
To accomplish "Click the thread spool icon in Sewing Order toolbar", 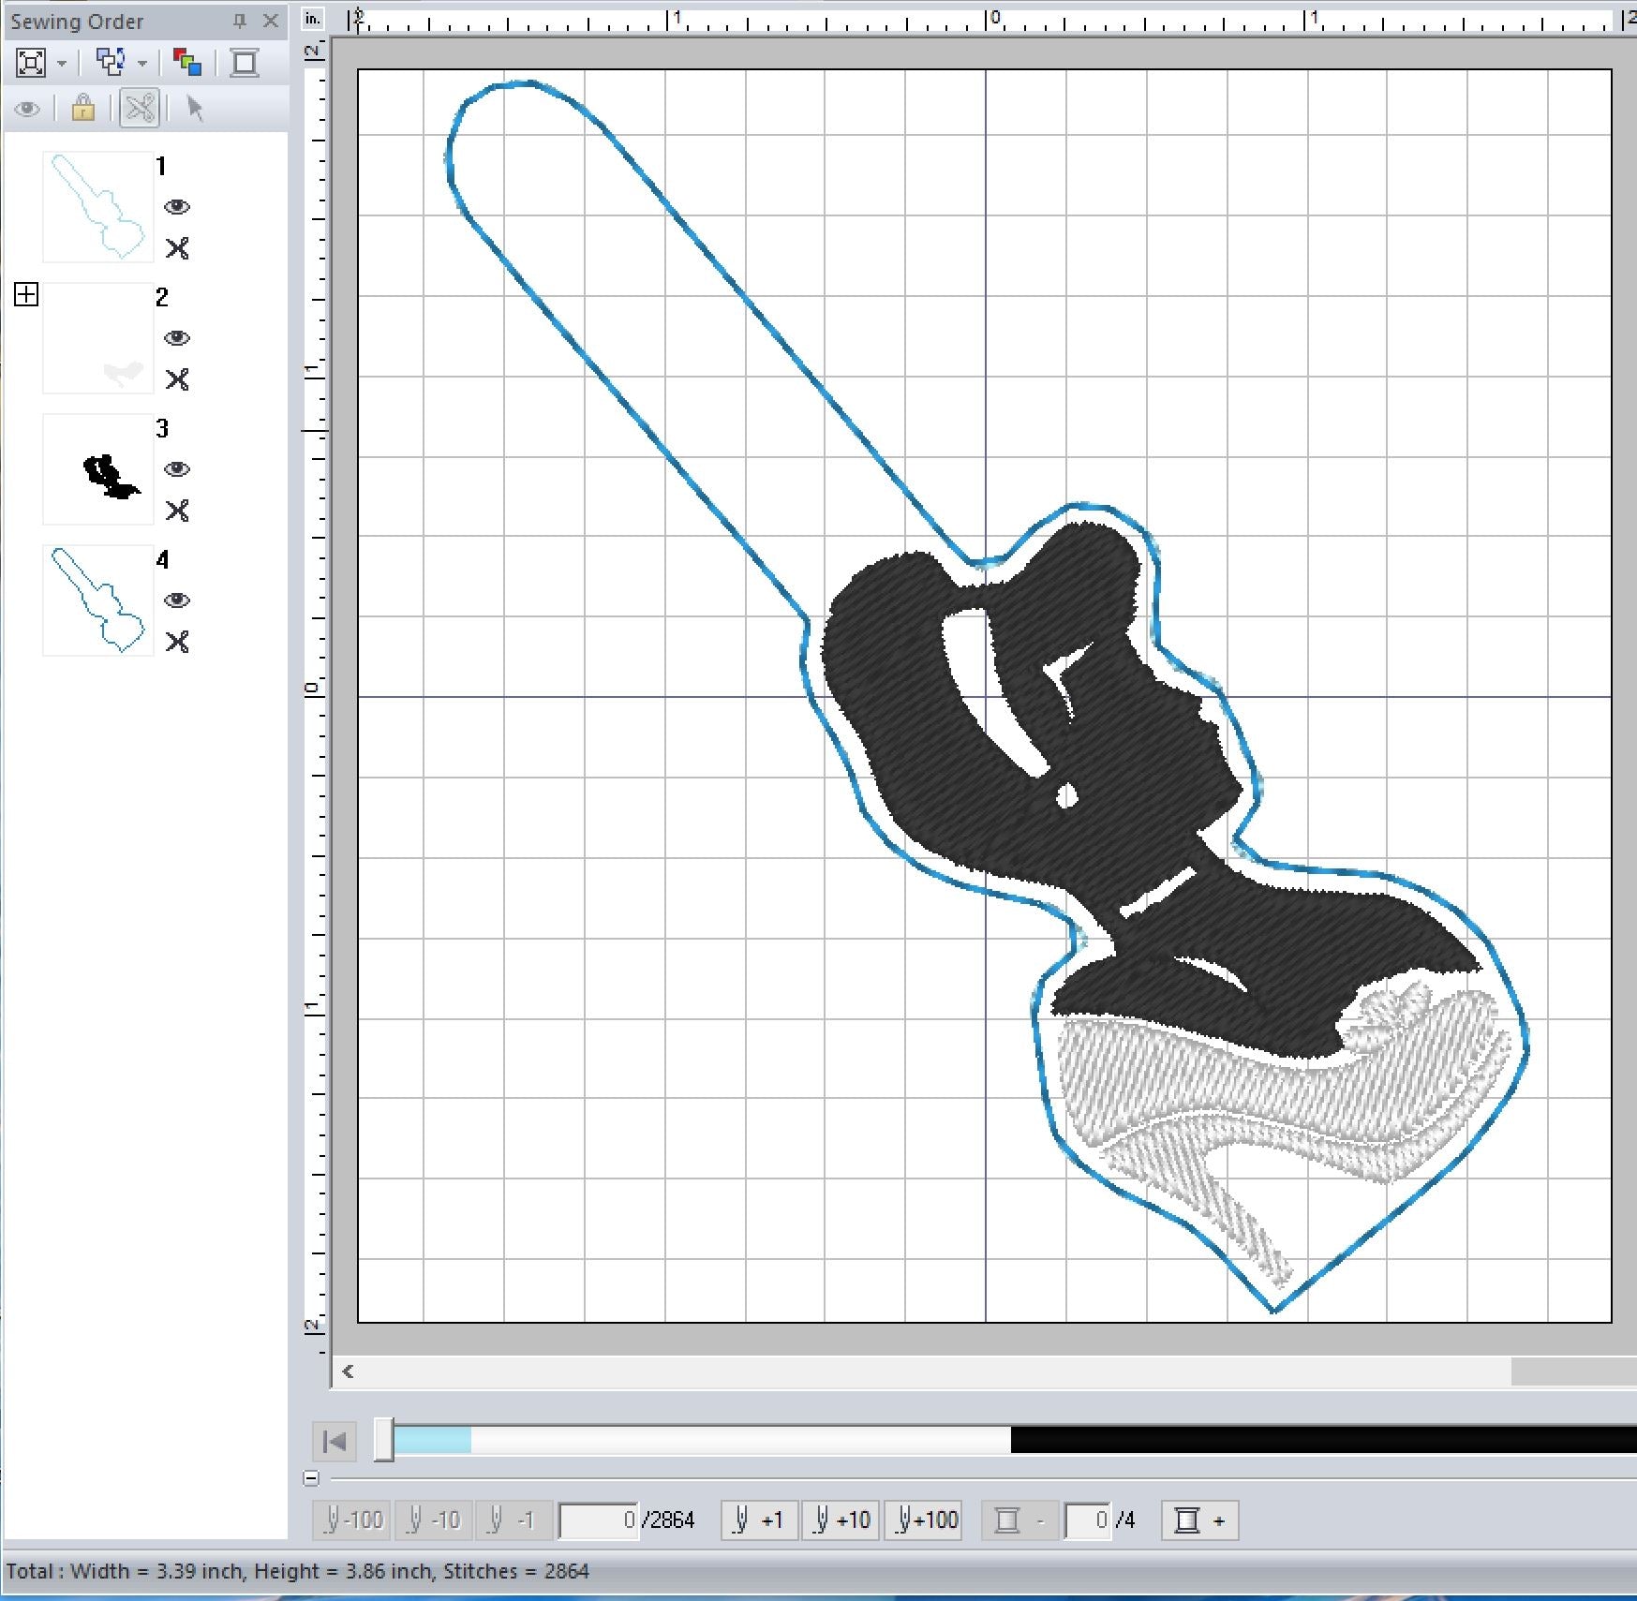I will pyautogui.click(x=245, y=64).
